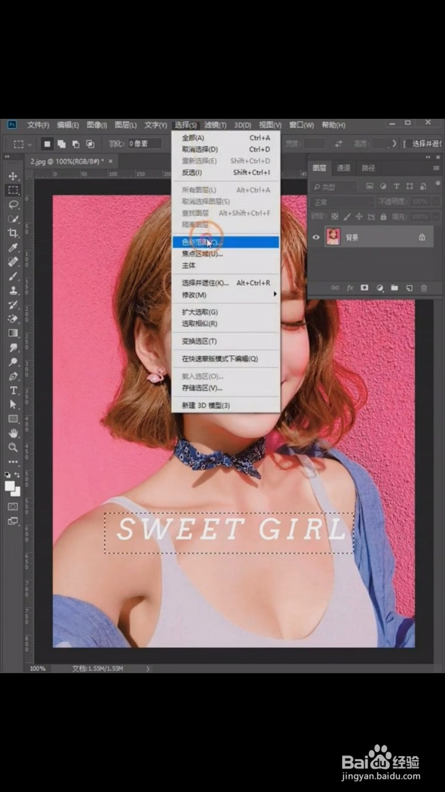The height and width of the screenshot is (792, 445).
Task: Open marquee tool preset dropdown arrow
Action: tap(30, 144)
